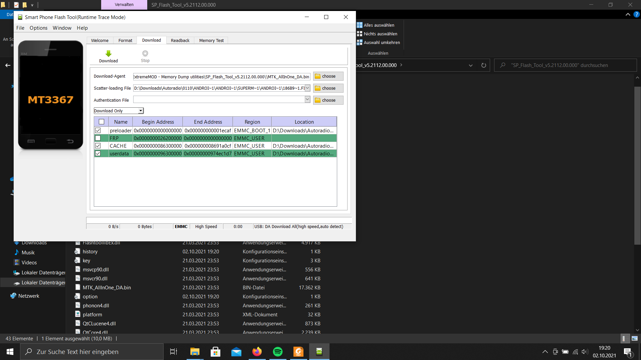Open the Download Only mode dropdown
The width and height of the screenshot is (641, 360).
pyautogui.click(x=119, y=111)
